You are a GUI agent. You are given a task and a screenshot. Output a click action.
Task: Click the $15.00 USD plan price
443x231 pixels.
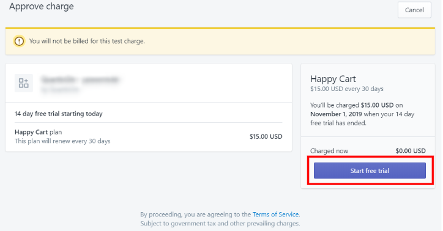(266, 136)
